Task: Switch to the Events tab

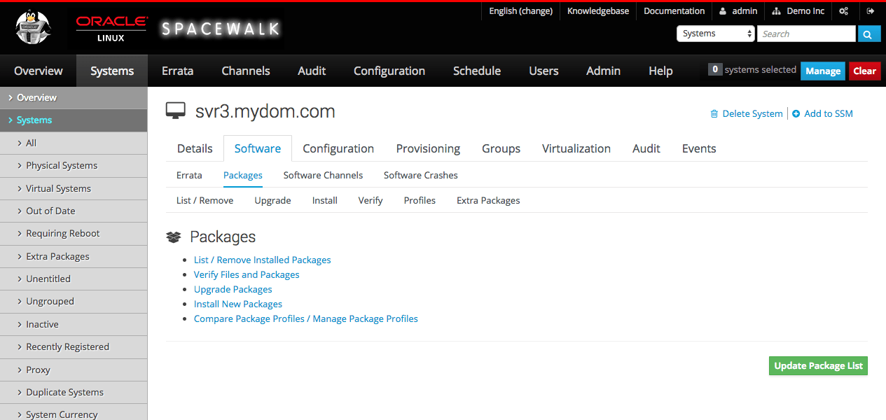Action: [x=699, y=148]
